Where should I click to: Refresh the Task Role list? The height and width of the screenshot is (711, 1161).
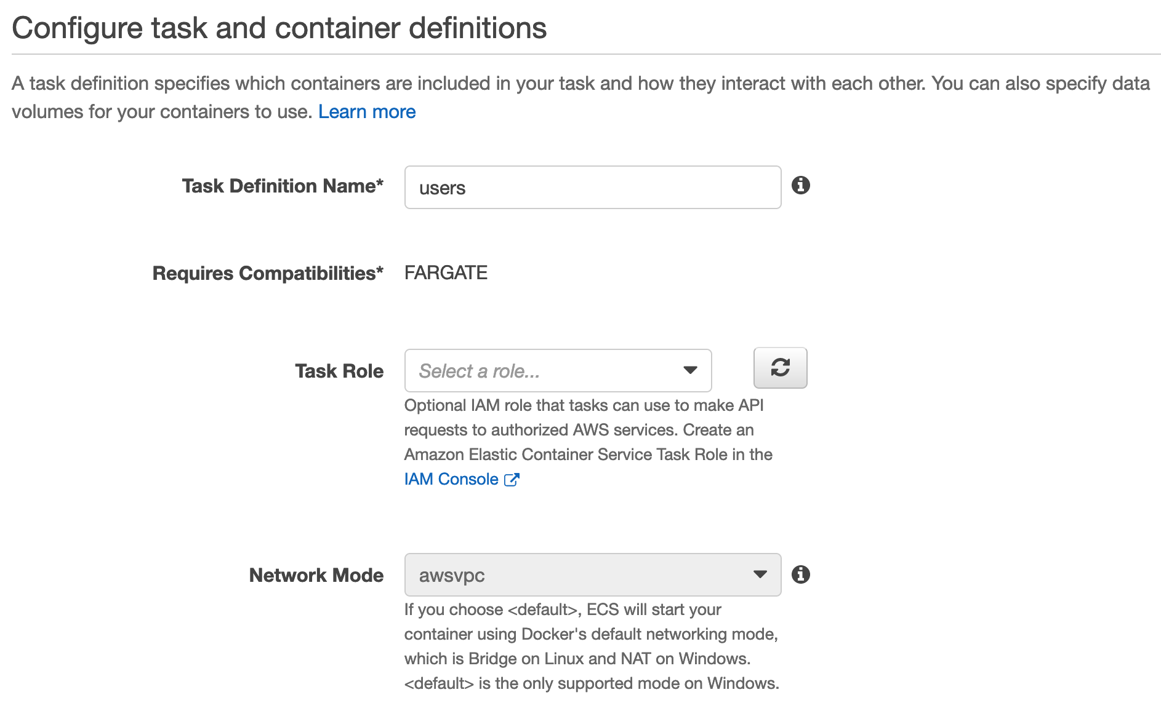tap(781, 368)
